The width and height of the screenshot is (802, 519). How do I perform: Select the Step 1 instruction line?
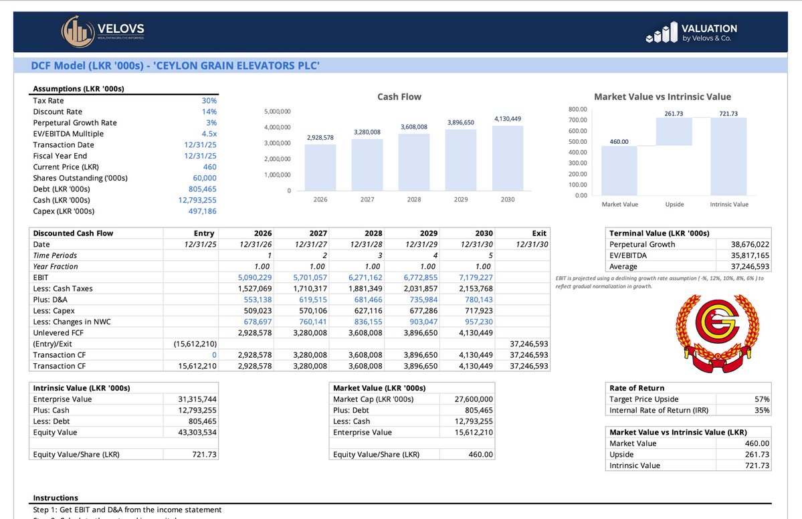[x=127, y=510]
